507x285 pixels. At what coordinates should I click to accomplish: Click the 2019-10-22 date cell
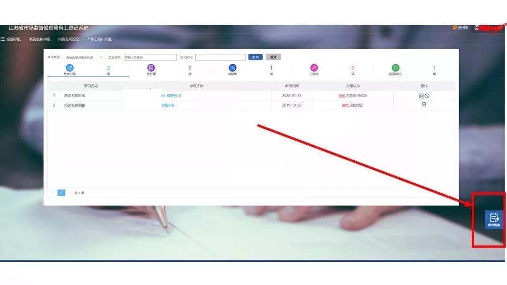292,105
